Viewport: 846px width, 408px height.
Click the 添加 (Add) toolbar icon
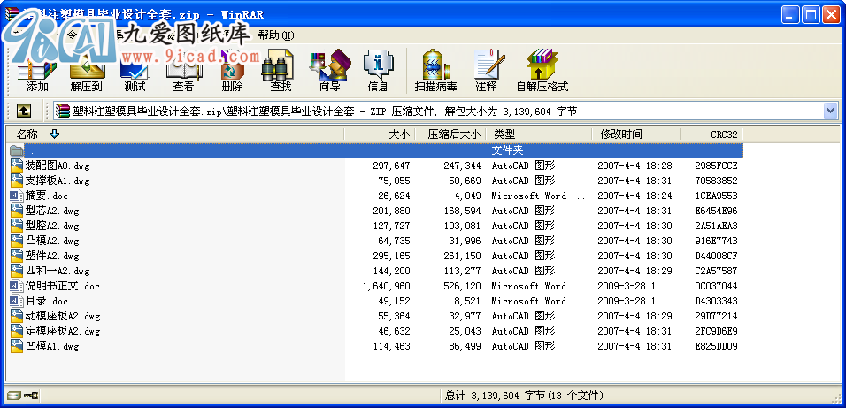coord(37,71)
